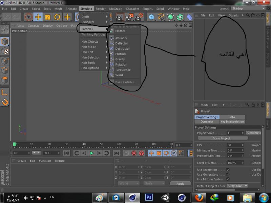Disable the Use Motion System checkbox
The height and width of the screenshot is (203, 271).
228,179
